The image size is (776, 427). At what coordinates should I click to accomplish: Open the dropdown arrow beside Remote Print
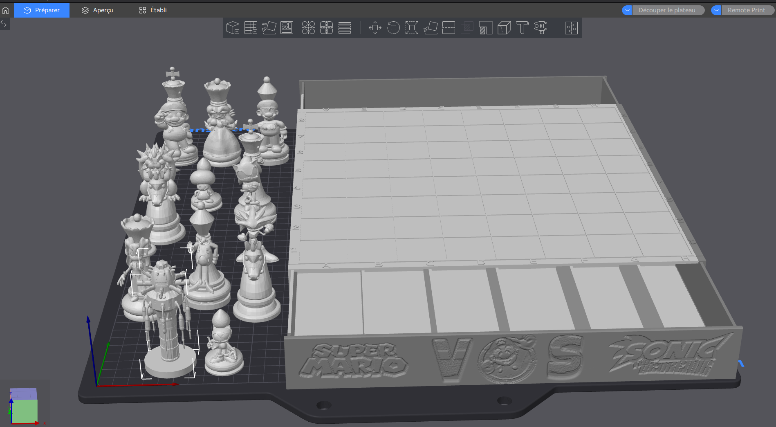(x=716, y=10)
